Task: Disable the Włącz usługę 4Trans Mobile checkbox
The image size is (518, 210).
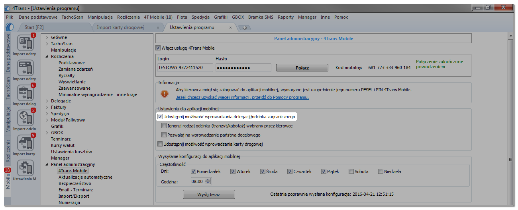Action: [158, 48]
